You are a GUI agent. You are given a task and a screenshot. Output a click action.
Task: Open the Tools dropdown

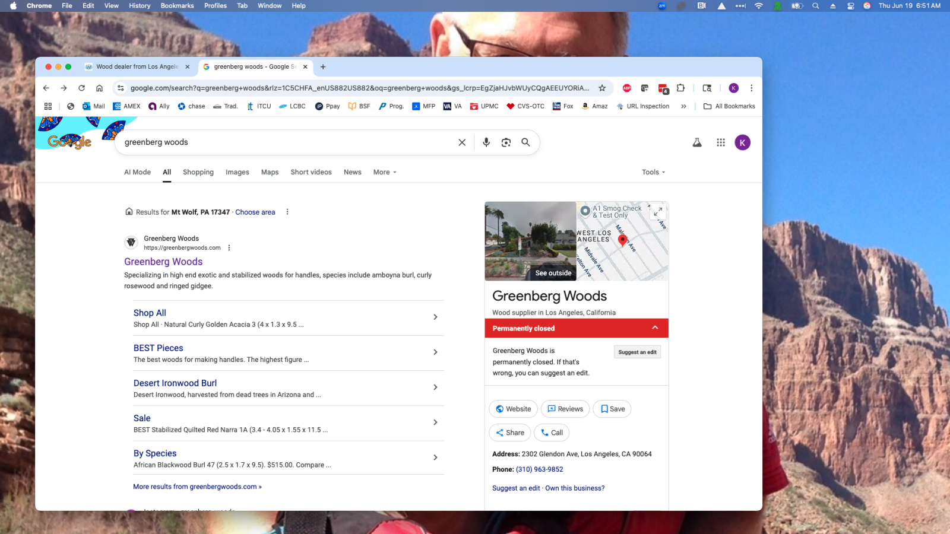(653, 172)
